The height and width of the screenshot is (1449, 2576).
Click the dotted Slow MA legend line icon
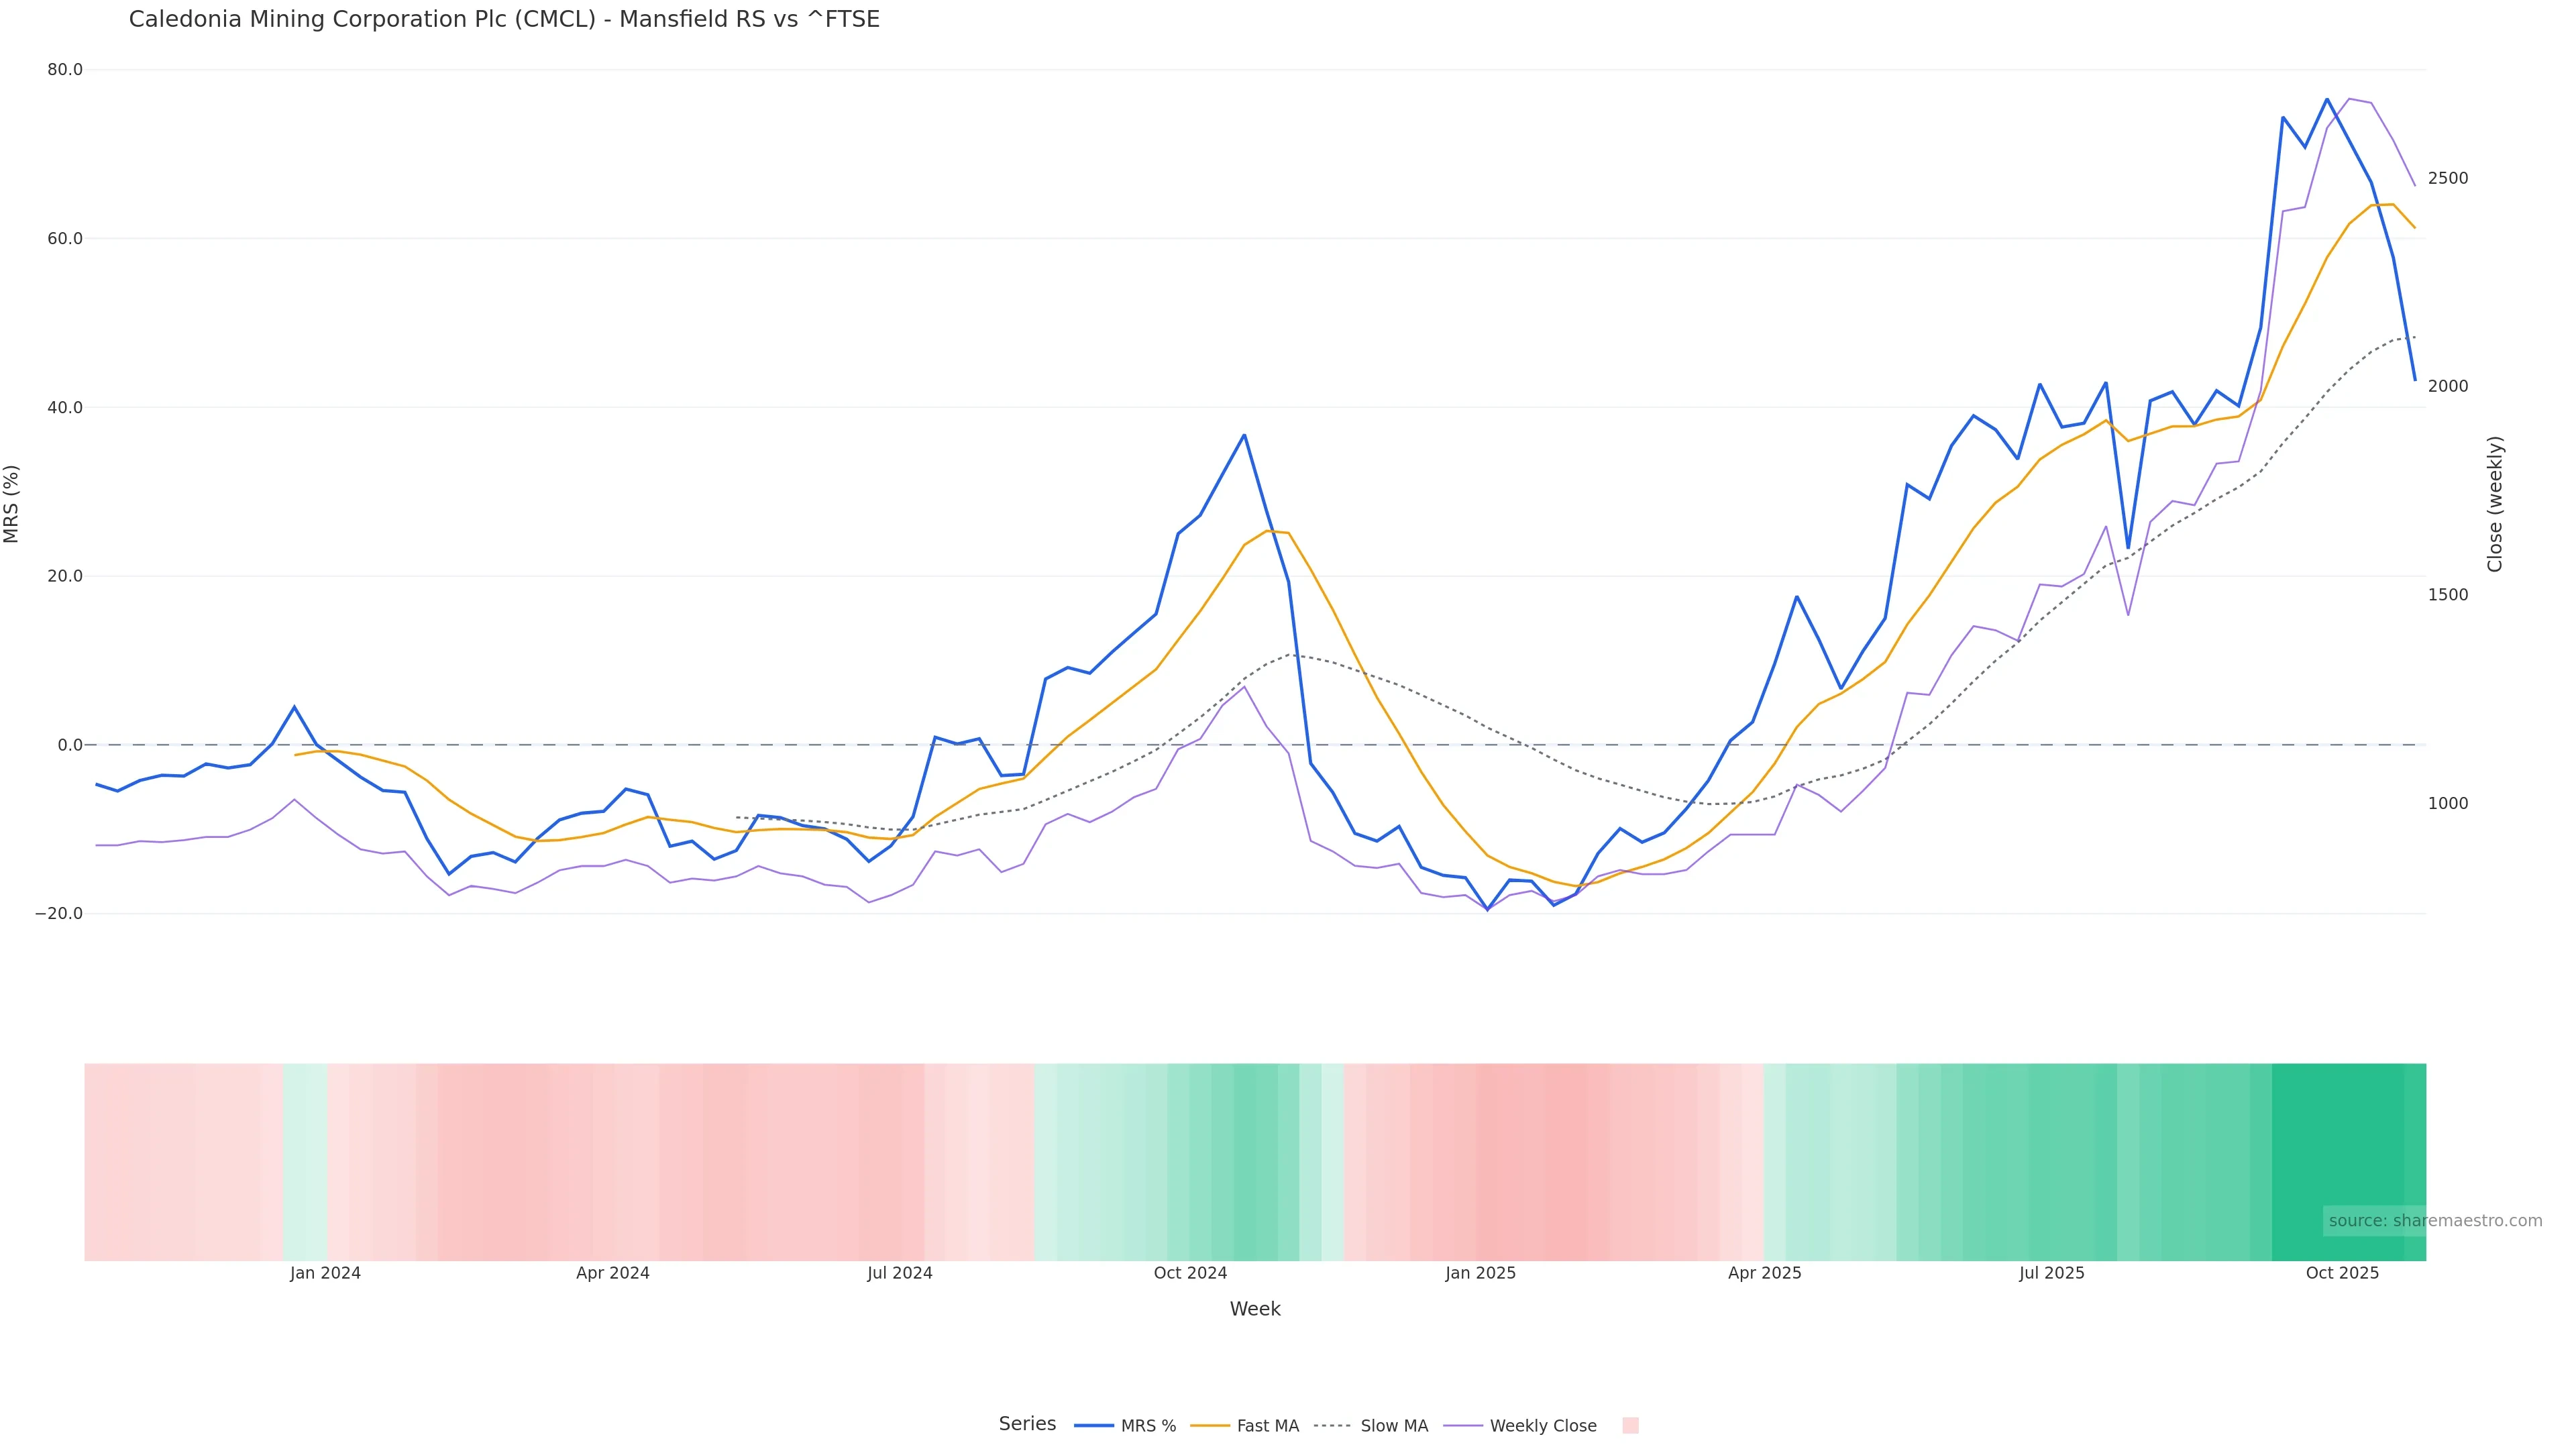(x=1332, y=1426)
